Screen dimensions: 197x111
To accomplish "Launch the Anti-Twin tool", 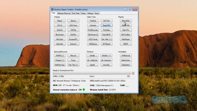I will (107, 21).
